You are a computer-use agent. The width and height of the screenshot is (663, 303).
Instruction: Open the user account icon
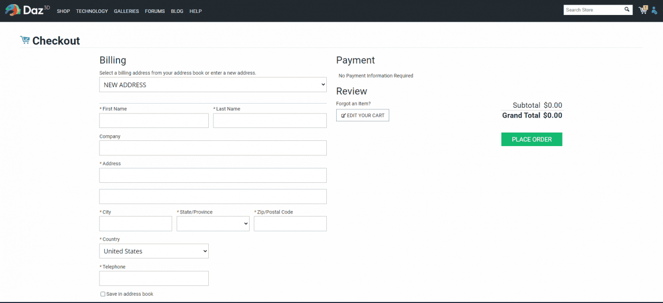654,10
